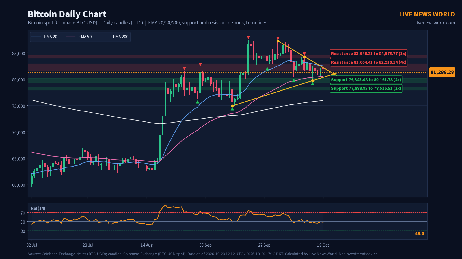The height and width of the screenshot is (259, 462).
Task: Click the RSI(14) panel label
Action: [x=38, y=208]
